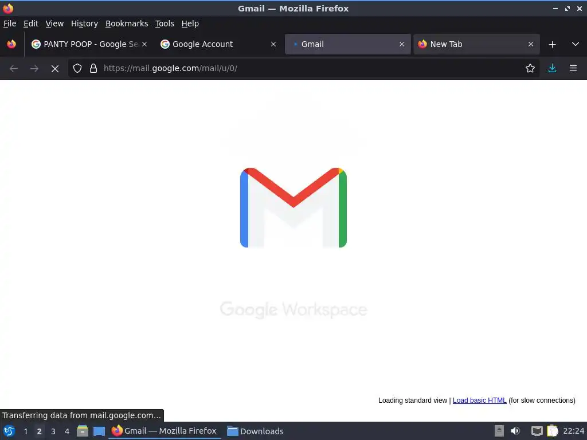Viewport: 587px width, 440px height.
Task: Open the Downloads panel arrow icon
Action: coord(552,68)
